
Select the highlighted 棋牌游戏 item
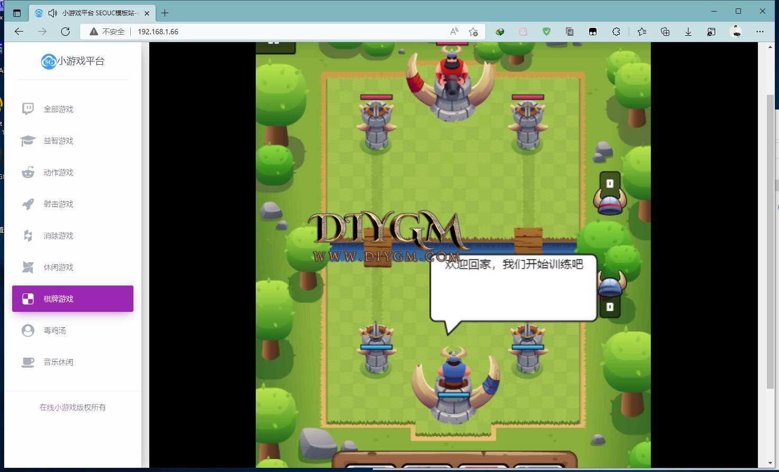pyautogui.click(x=73, y=299)
